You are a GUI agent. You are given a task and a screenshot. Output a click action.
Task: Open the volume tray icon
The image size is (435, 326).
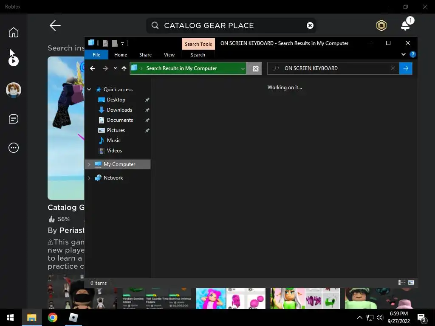380,318
